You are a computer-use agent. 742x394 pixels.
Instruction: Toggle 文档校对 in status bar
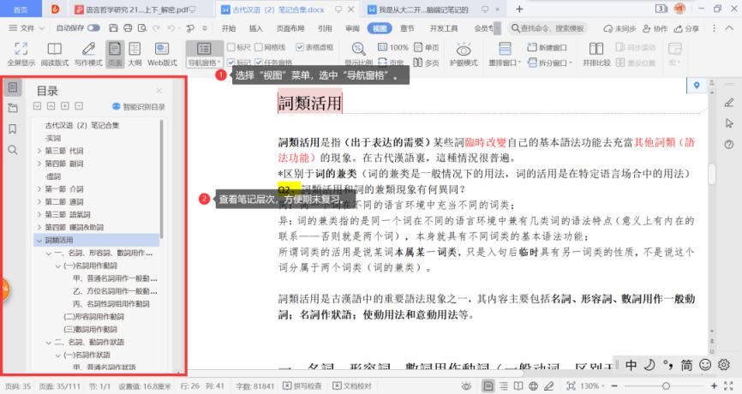click(x=352, y=386)
